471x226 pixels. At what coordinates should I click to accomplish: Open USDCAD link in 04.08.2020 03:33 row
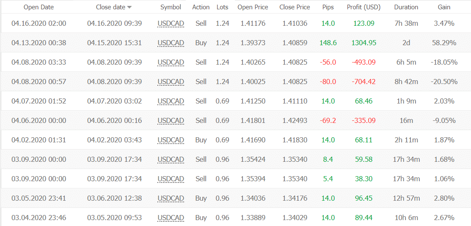[171, 63]
